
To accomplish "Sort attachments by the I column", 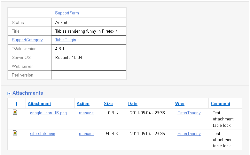I will point(17,103).
